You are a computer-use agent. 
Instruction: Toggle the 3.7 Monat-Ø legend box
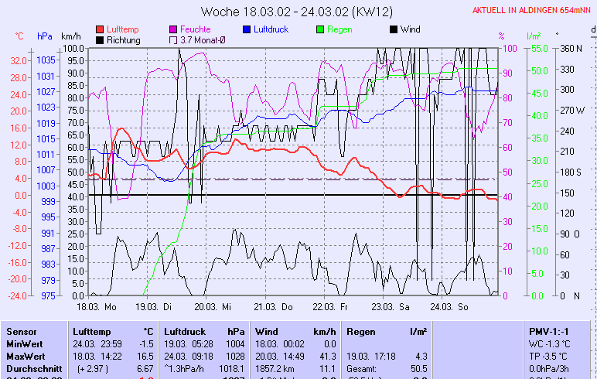(x=173, y=40)
